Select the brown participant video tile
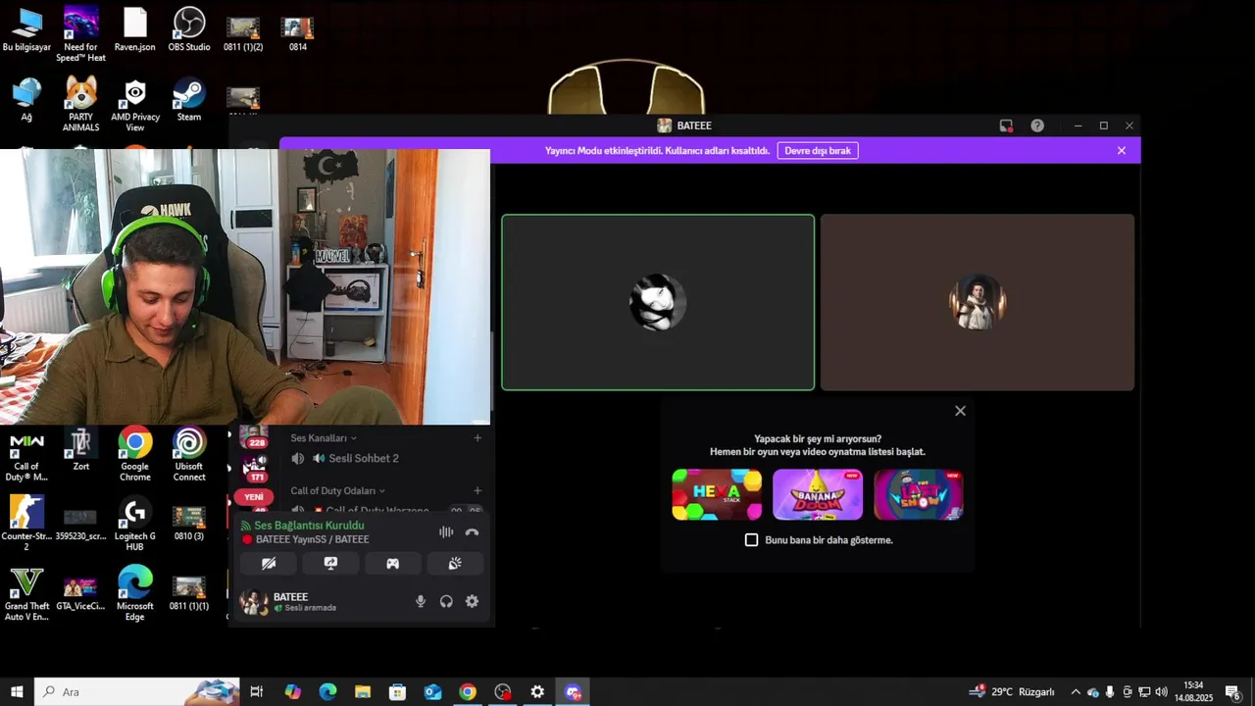 978,302
